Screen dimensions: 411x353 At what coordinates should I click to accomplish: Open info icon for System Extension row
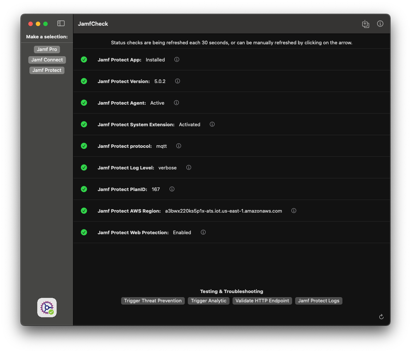(x=212, y=124)
